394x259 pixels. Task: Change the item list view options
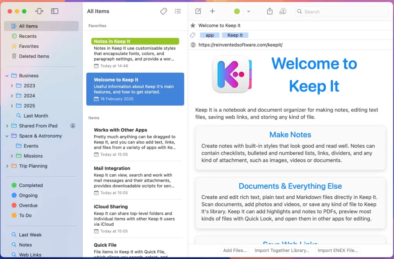coord(178,11)
